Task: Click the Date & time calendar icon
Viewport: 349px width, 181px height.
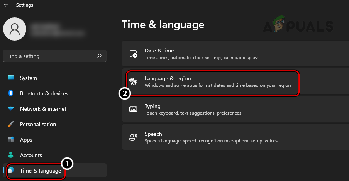Action: [x=133, y=54]
